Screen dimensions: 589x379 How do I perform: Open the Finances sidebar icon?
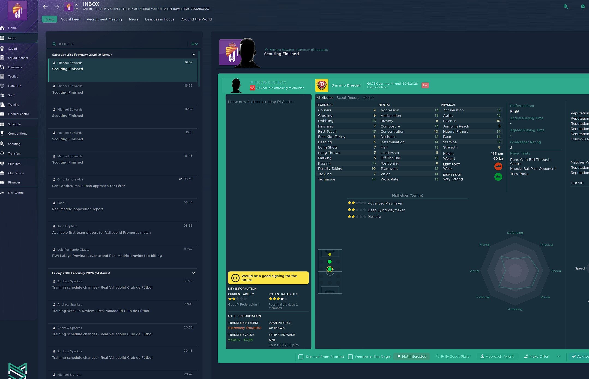(x=2, y=182)
